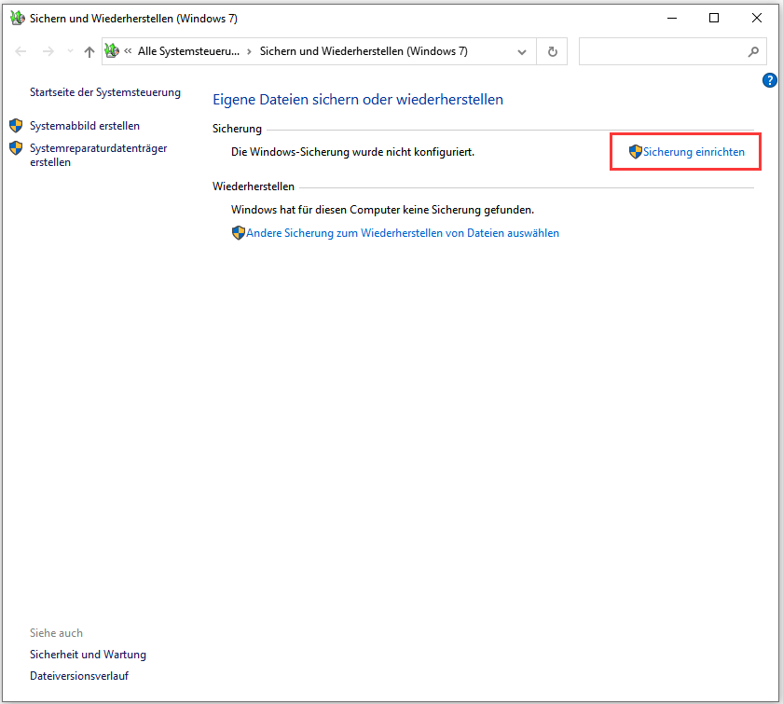This screenshot has height=704, width=783.
Task: Click the shield icon beside Sicherung einrichten
Action: coord(637,151)
